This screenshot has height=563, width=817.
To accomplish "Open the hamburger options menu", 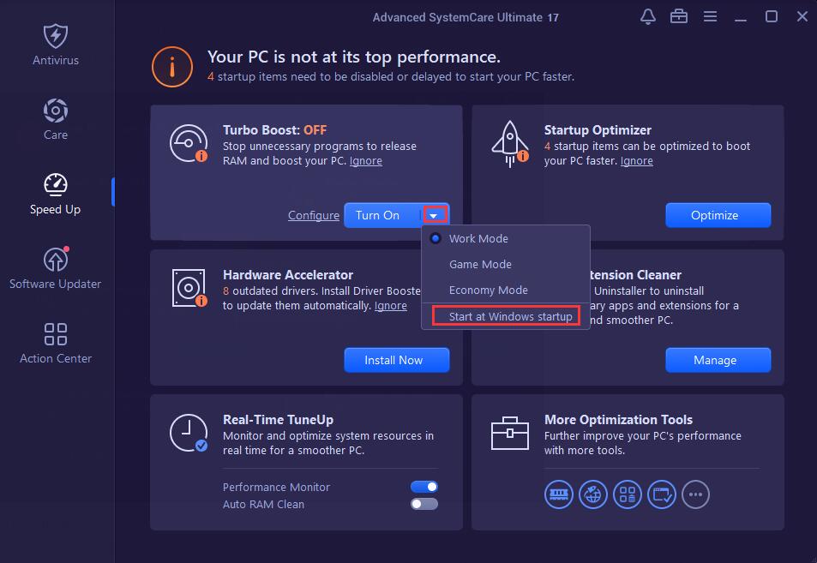I will [710, 16].
